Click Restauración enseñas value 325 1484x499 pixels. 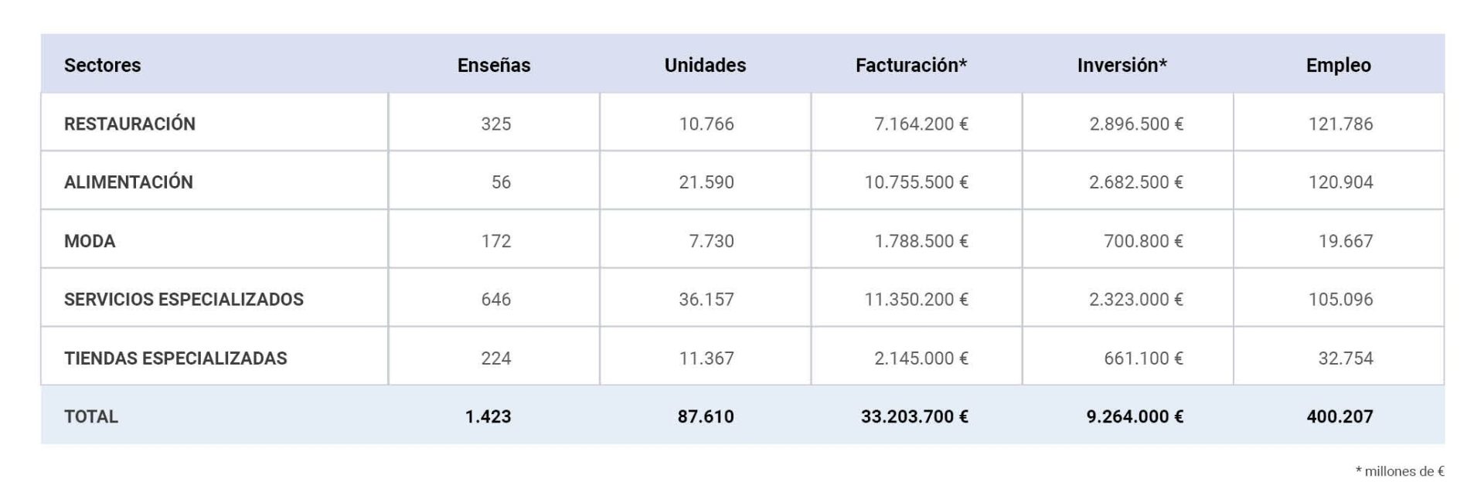(495, 124)
